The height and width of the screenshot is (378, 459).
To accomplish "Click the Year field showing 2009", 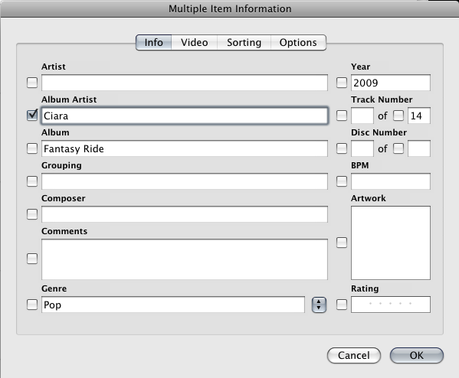I will 391,83.
